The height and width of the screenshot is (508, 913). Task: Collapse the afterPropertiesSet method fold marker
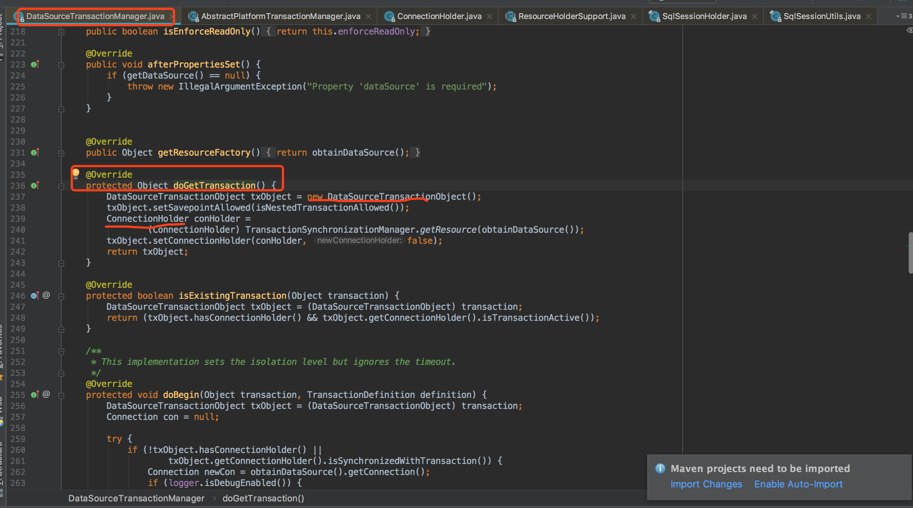[x=61, y=65]
